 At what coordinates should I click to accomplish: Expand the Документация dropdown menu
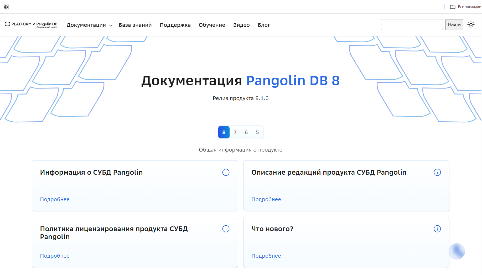pyautogui.click(x=89, y=25)
